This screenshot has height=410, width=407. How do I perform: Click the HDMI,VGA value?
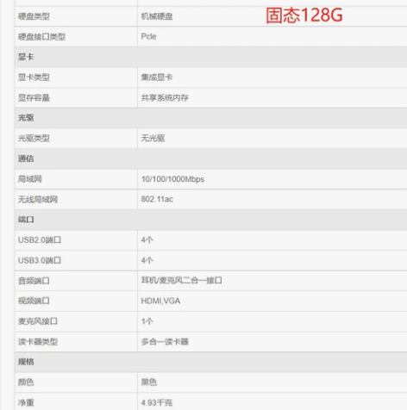pyautogui.click(x=160, y=301)
